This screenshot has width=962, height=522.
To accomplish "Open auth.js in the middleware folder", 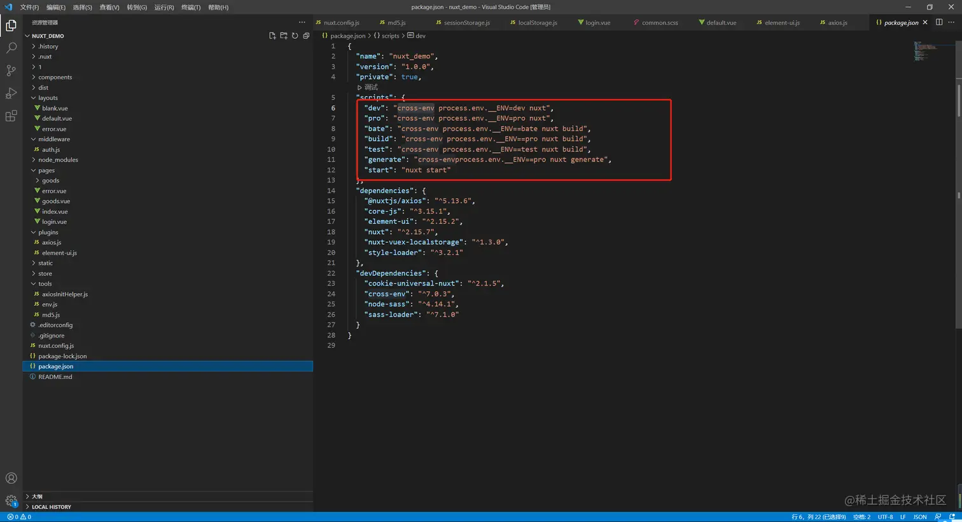I will pos(168,149).
